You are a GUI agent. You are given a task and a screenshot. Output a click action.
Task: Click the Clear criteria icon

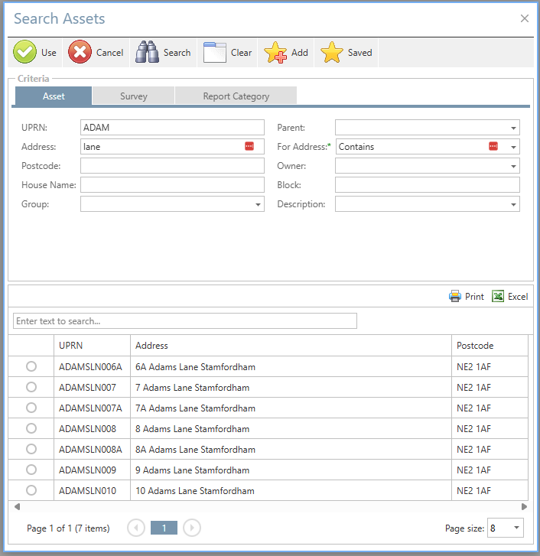pyautogui.click(x=215, y=53)
